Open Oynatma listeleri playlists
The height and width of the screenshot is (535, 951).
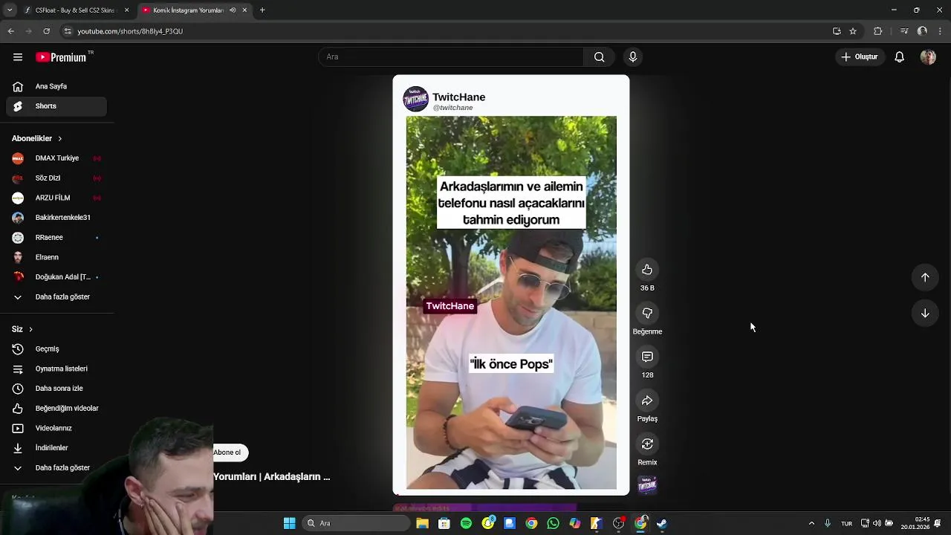(56, 369)
